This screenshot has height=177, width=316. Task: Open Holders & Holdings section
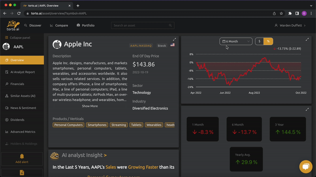(x=22, y=143)
